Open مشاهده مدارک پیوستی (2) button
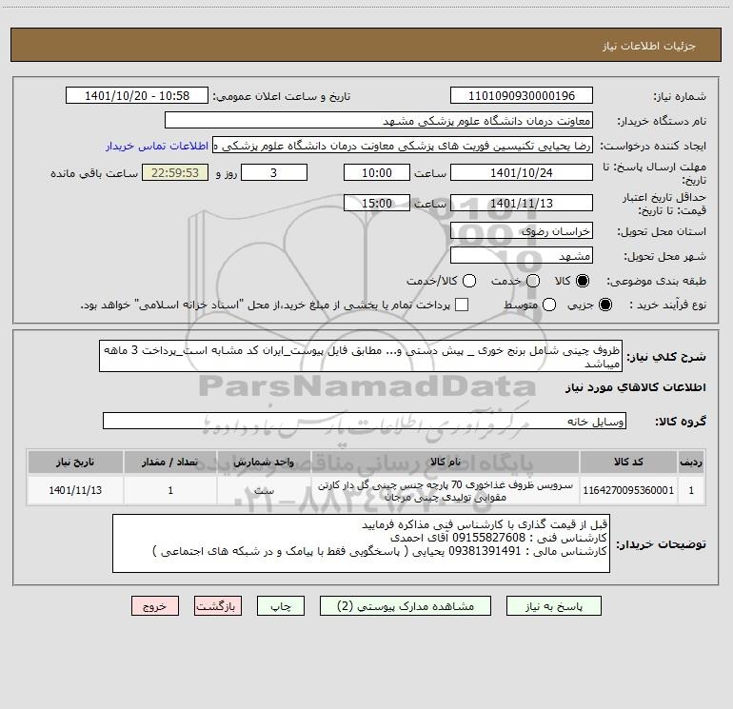 (x=406, y=606)
